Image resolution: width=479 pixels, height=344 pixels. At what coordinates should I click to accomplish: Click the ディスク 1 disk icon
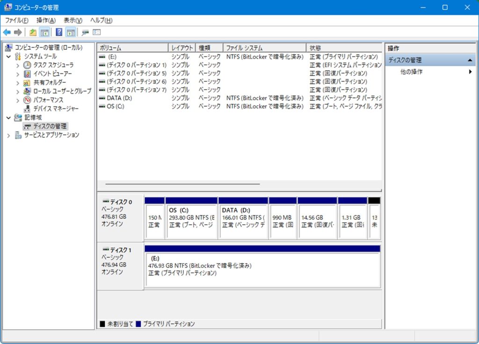tap(106, 249)
